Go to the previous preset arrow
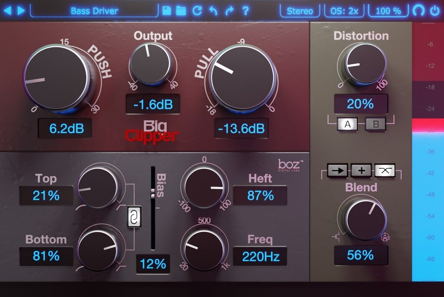Screen dimensions: 444x297 pos(8,10)
